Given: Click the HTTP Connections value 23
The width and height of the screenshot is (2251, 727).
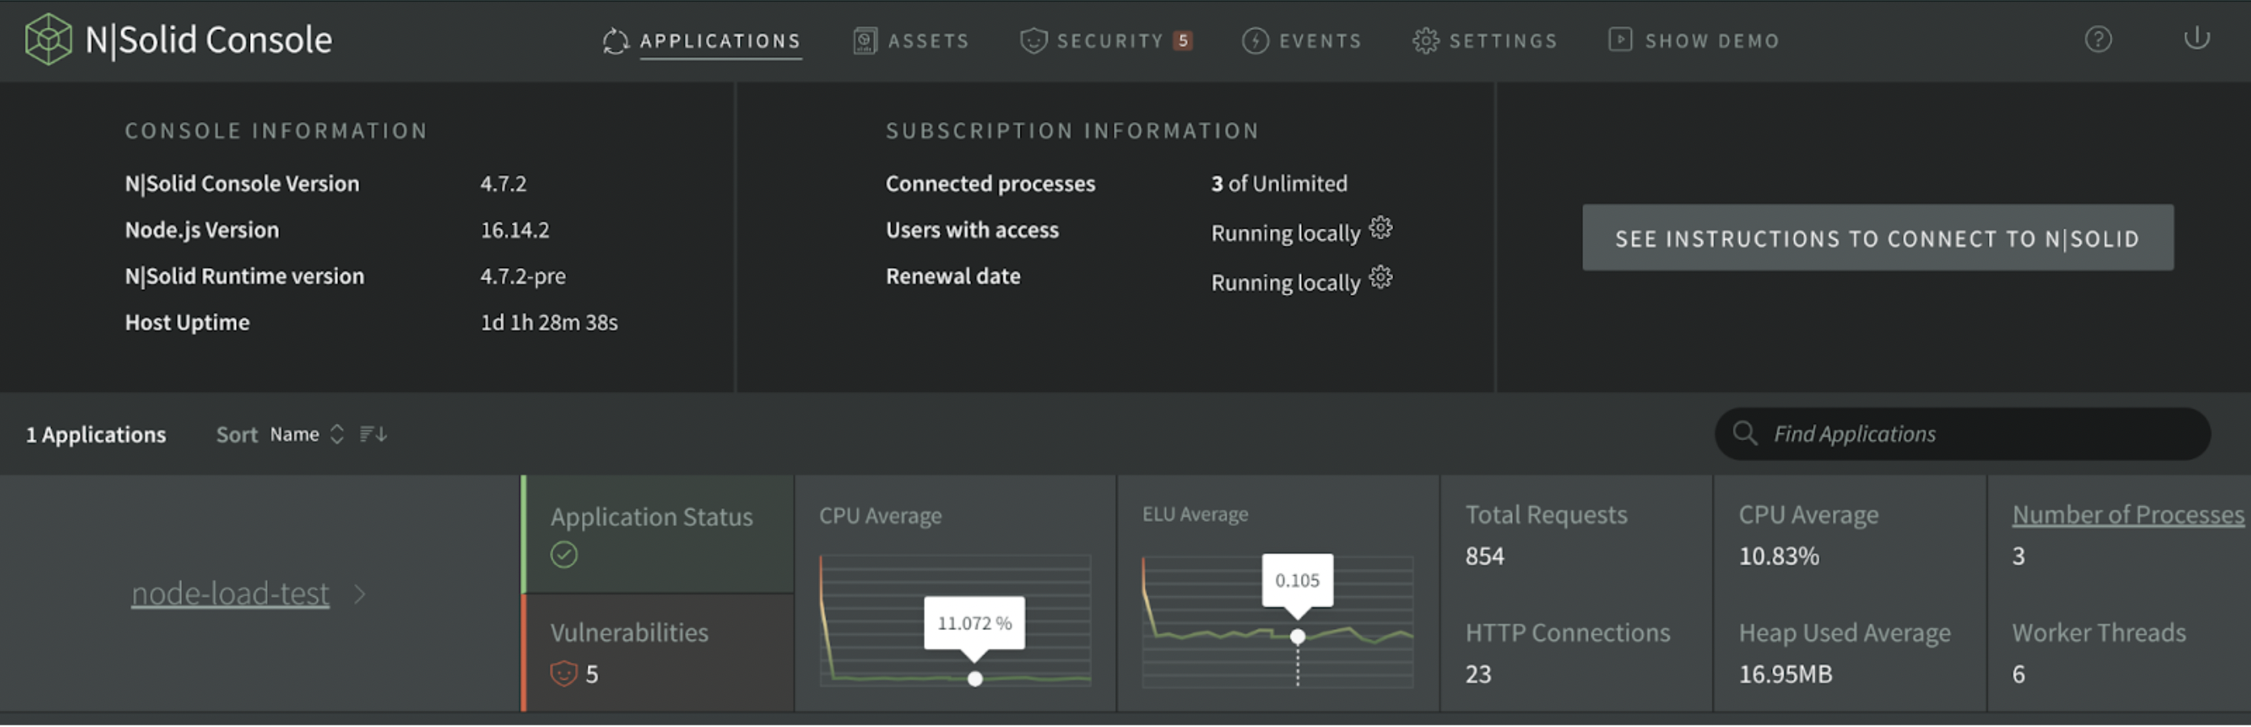Looking at the screenshot, I should [1479, 674].
